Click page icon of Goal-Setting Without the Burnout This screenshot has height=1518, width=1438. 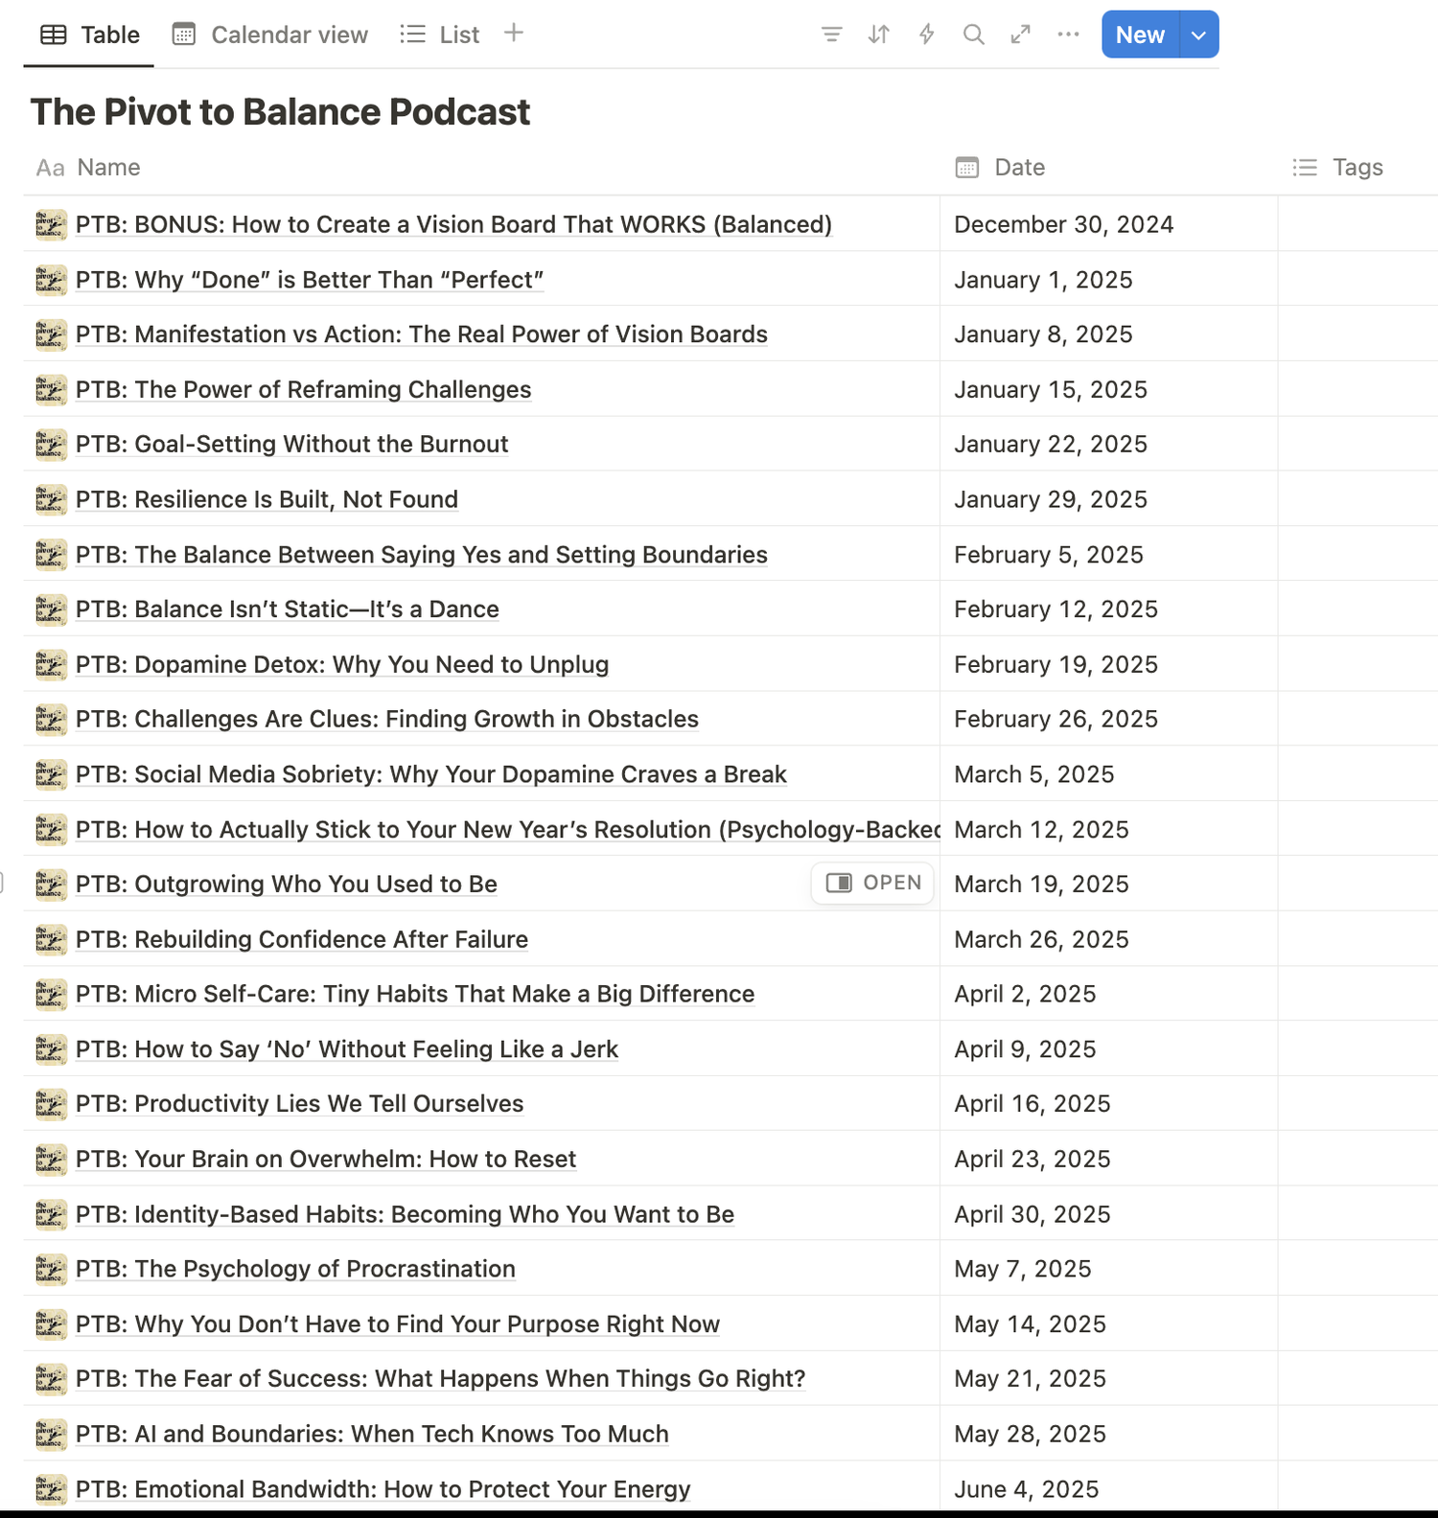[51, 444]
